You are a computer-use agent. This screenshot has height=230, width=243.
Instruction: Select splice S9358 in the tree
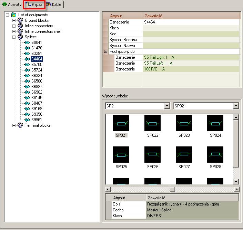[37, 114]
